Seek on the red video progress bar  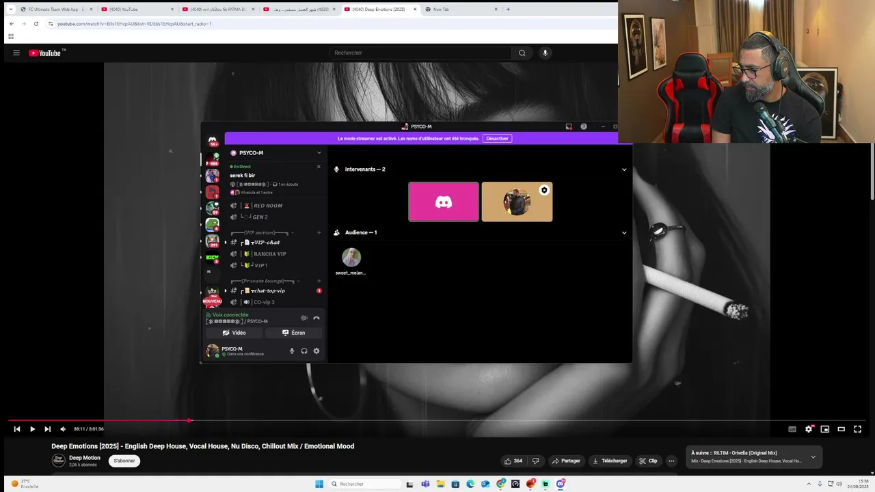point(437,420)
